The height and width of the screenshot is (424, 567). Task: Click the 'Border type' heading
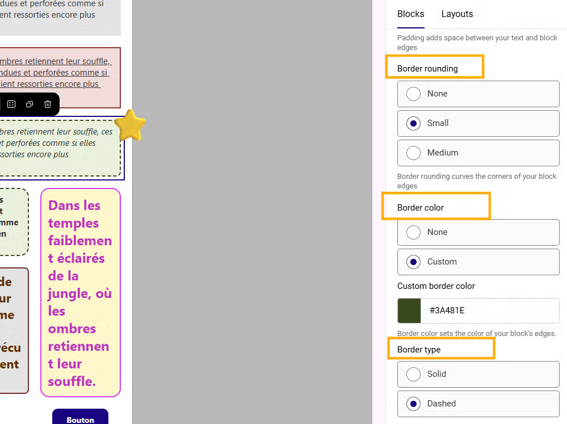pos(419,350)
